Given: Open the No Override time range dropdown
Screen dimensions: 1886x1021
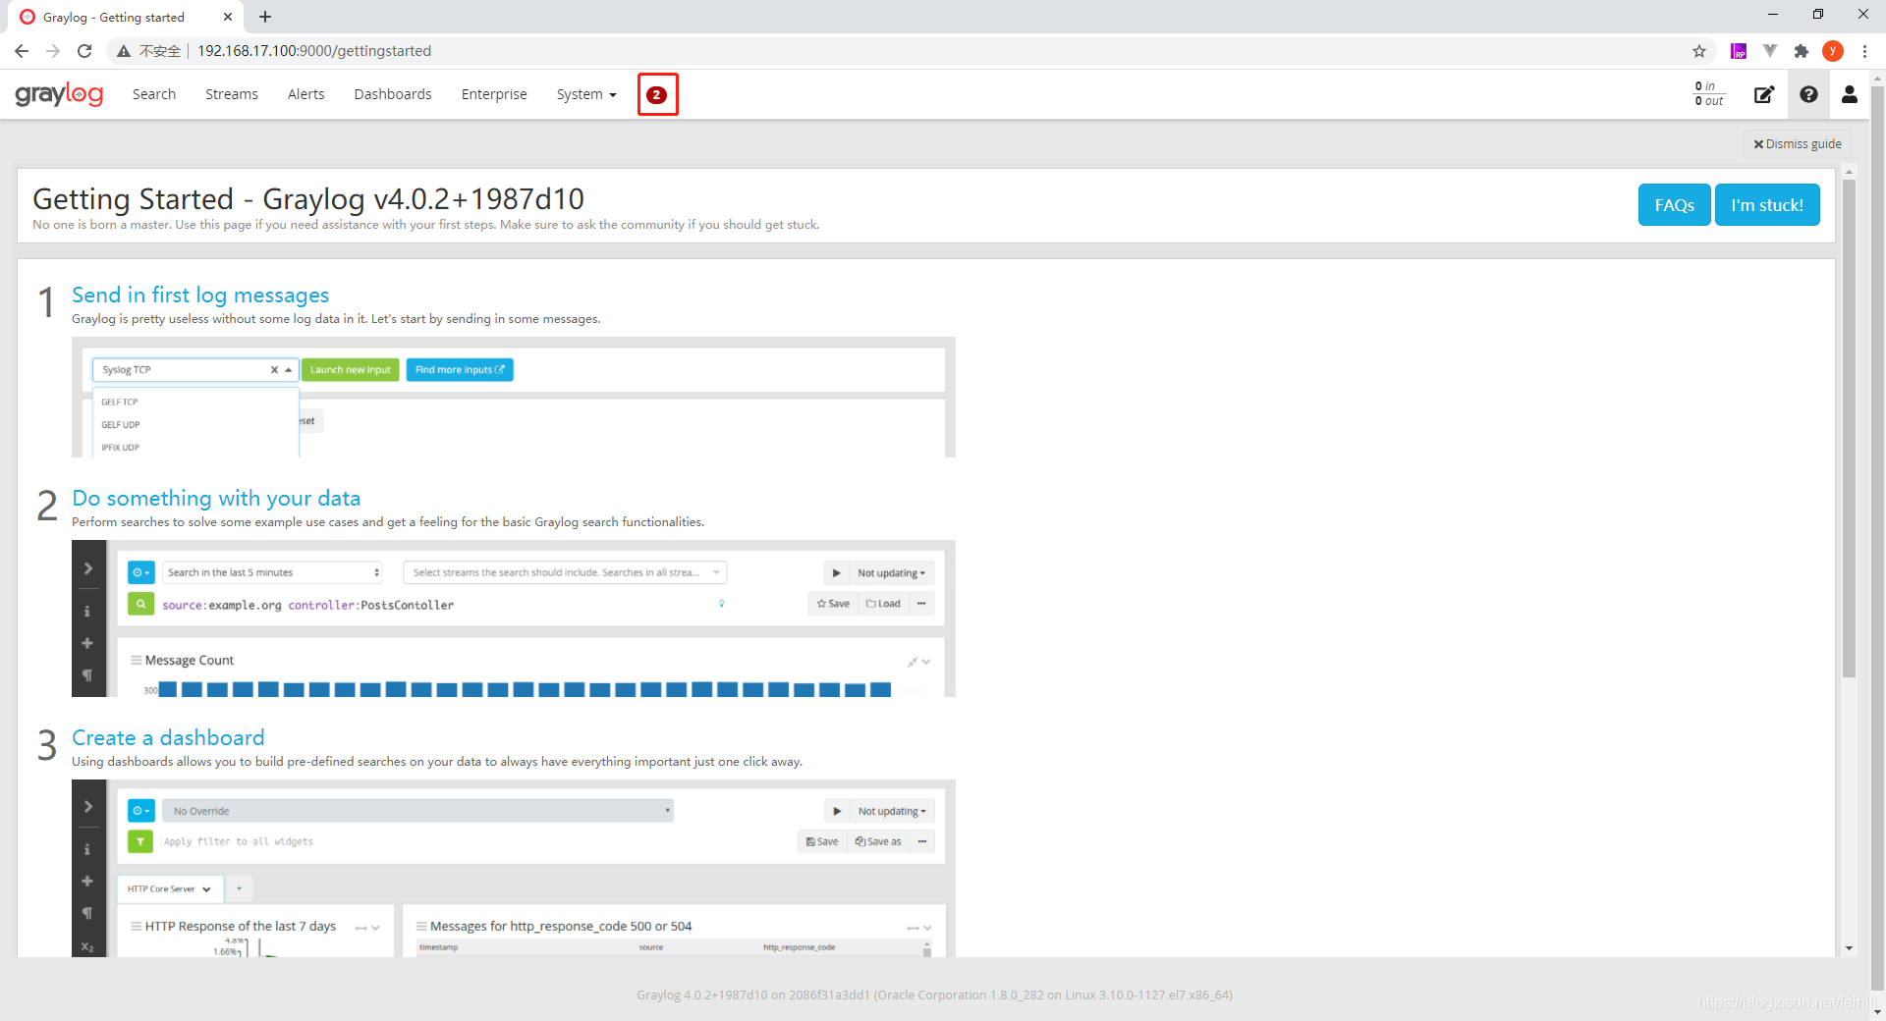Looking at the screenshot, I should 417,811.
